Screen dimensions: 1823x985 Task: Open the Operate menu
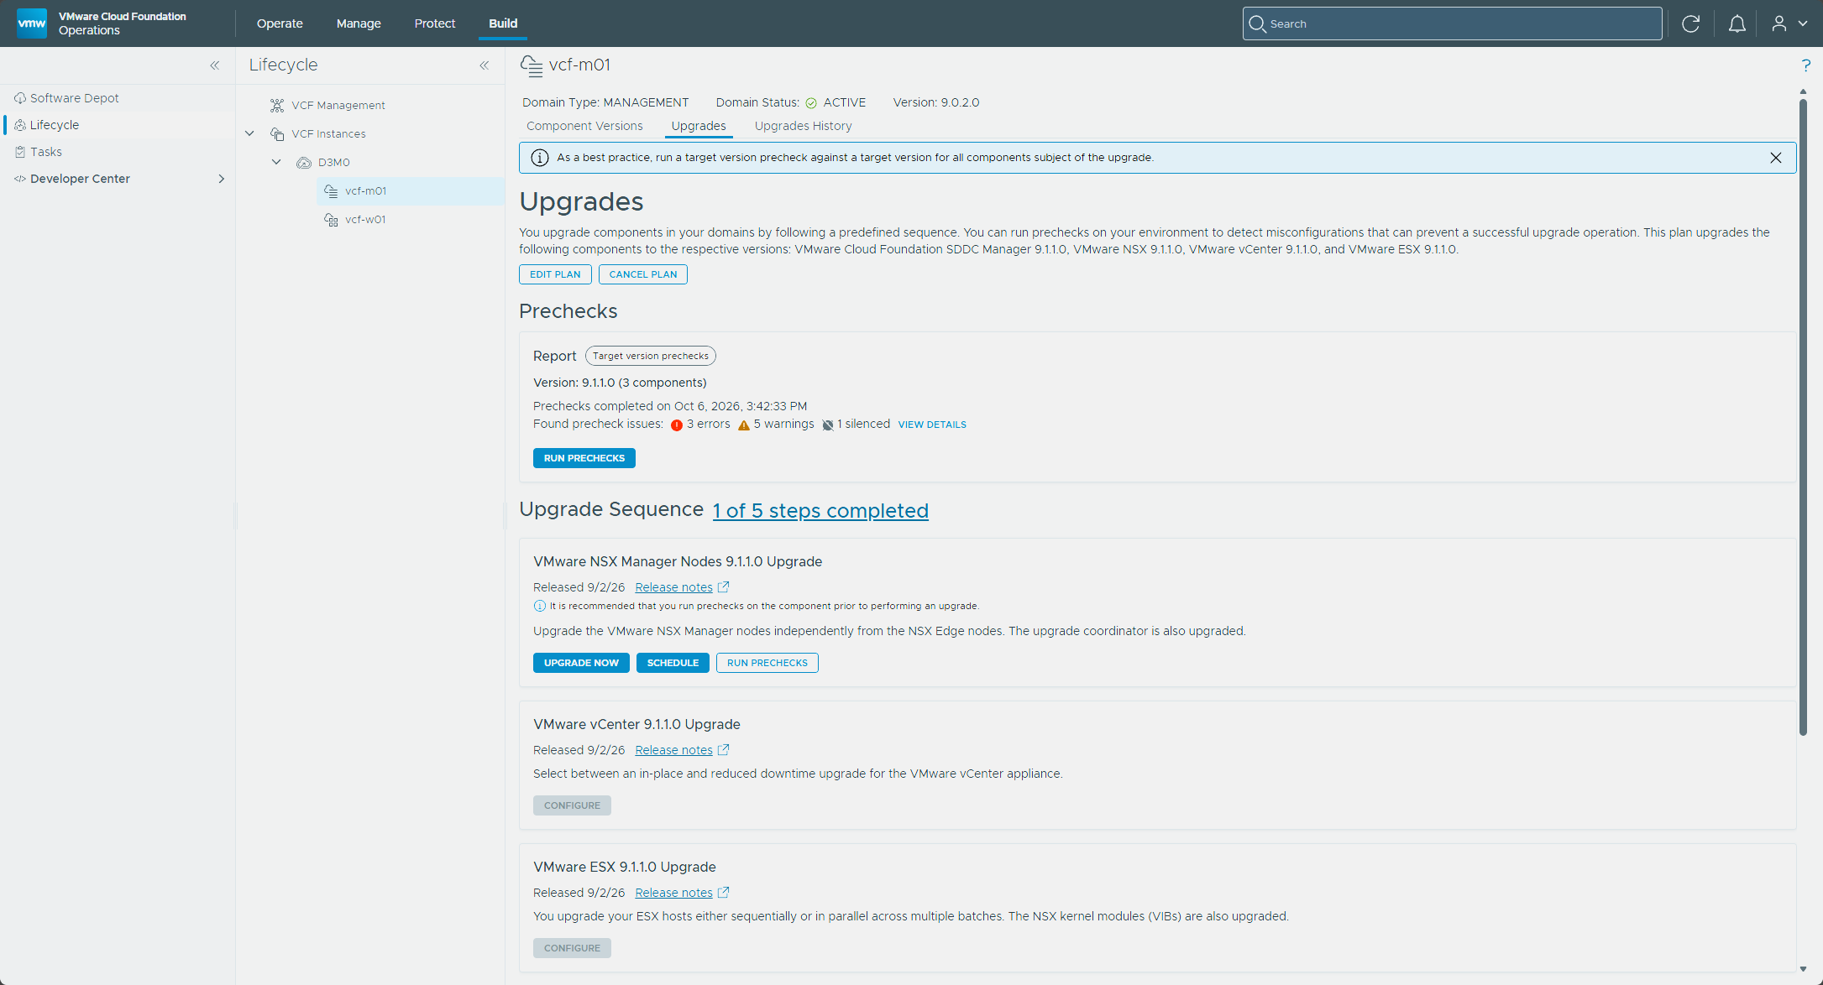tap(280, 23)
